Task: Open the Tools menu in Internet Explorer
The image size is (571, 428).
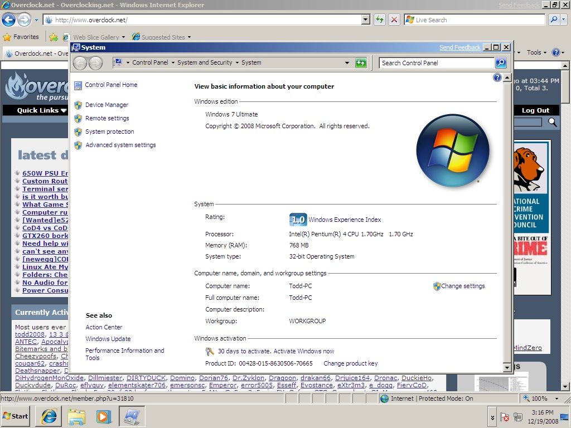Action: click(534, 52)
